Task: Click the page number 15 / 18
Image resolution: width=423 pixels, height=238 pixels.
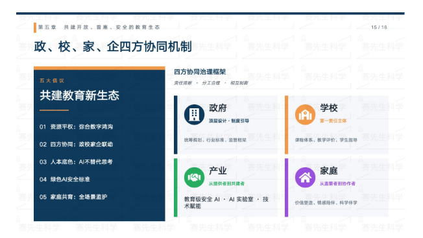Action: 379,27
